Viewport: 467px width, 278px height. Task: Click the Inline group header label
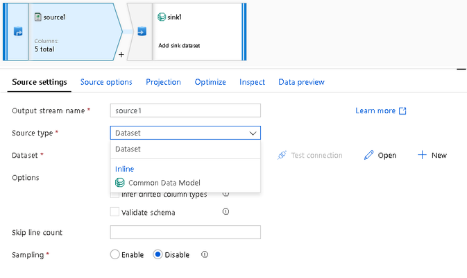point(124,169)
